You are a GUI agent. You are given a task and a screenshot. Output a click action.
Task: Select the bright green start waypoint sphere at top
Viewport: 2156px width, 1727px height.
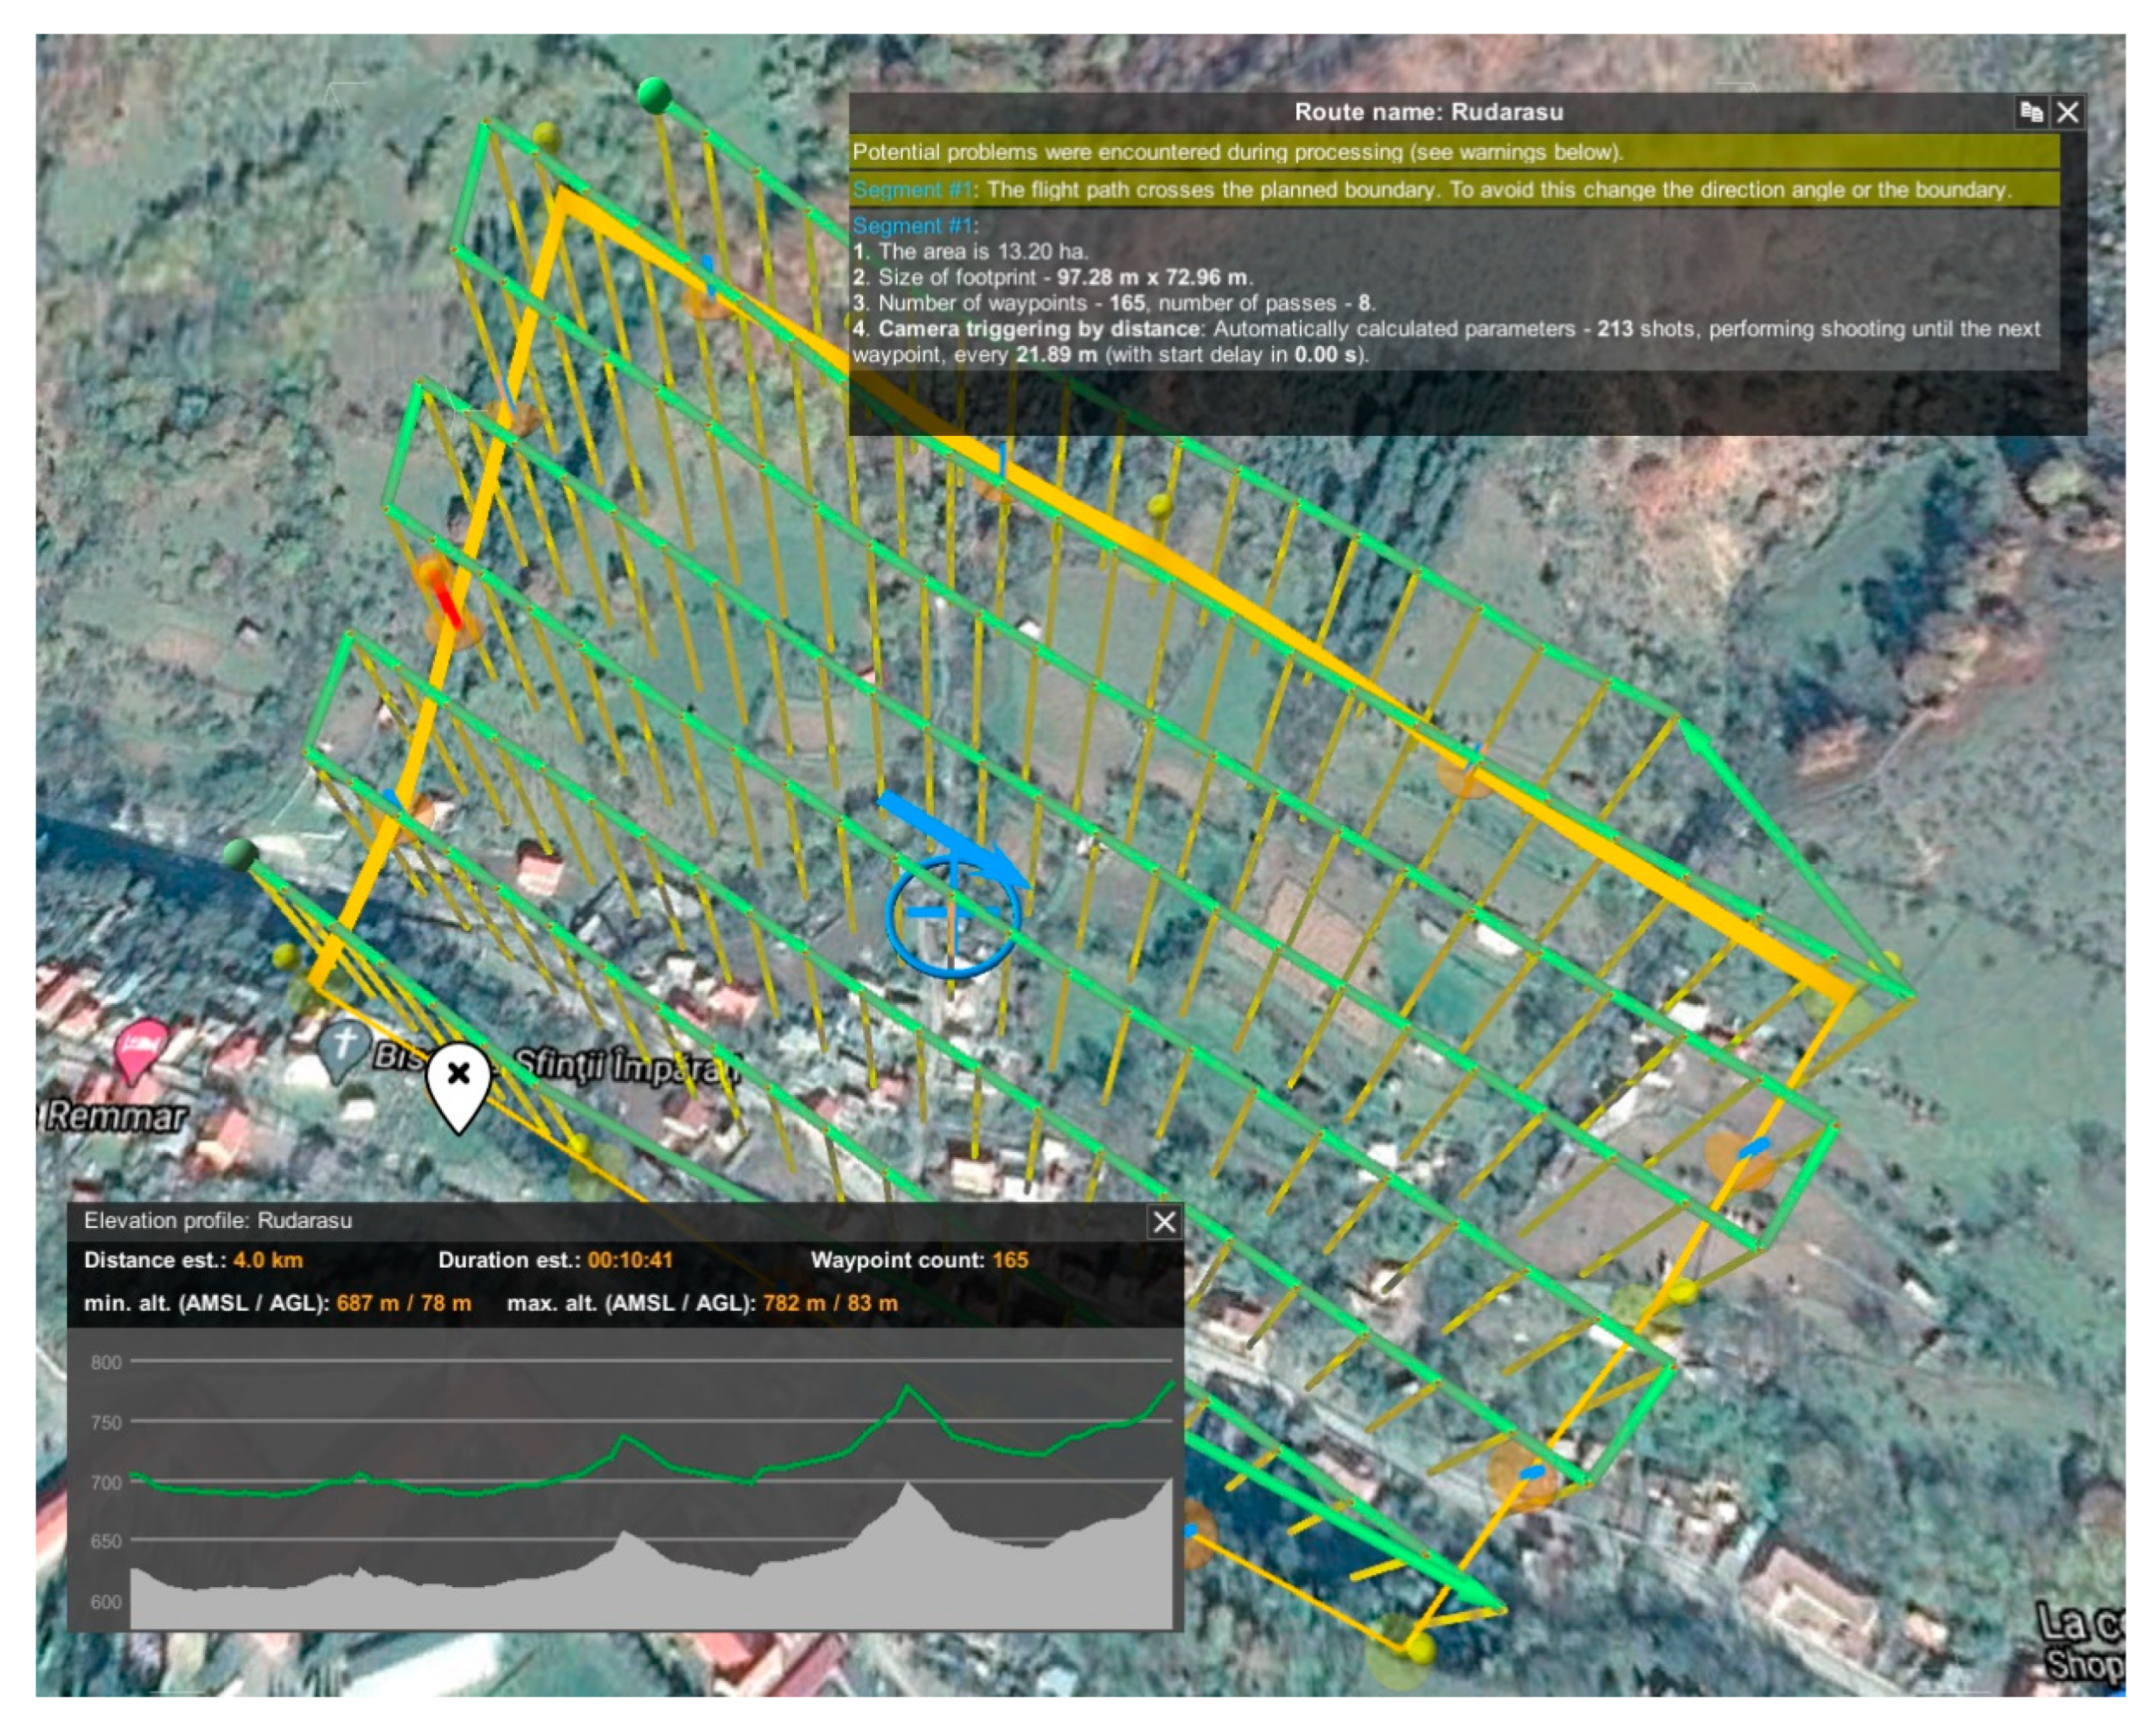(x=655, y=95)
